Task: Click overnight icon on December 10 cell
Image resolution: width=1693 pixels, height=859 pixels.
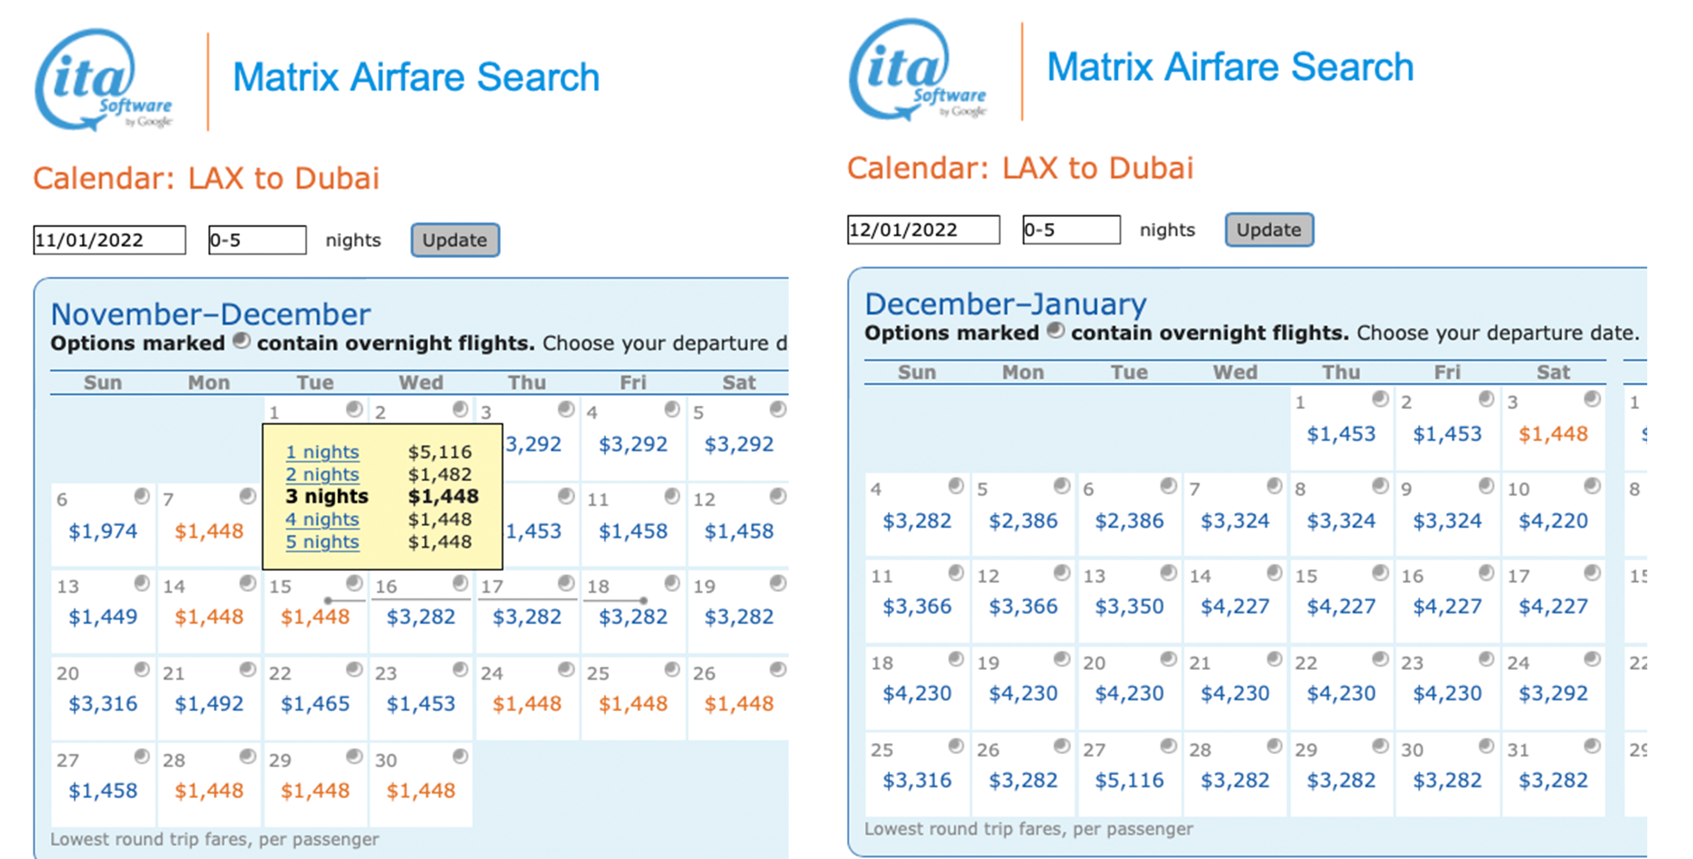Action: (x=1592, y=486)
